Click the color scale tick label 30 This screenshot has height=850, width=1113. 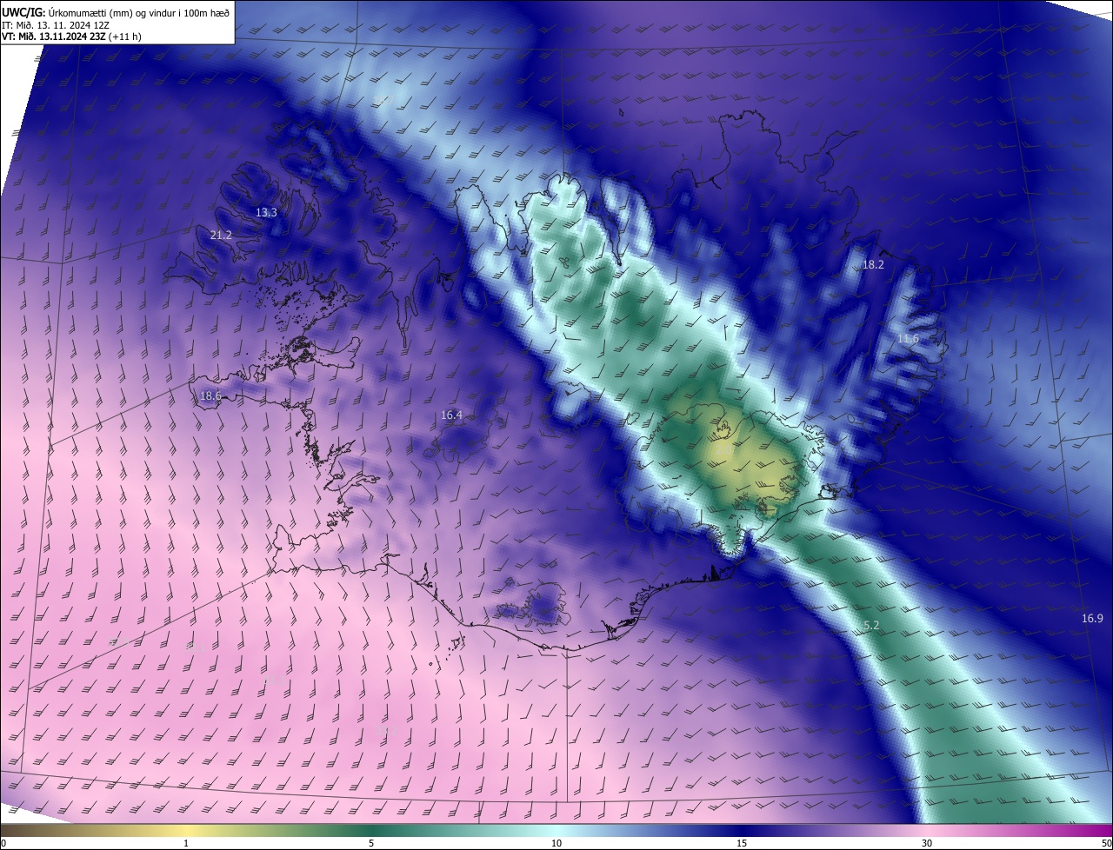927,844
